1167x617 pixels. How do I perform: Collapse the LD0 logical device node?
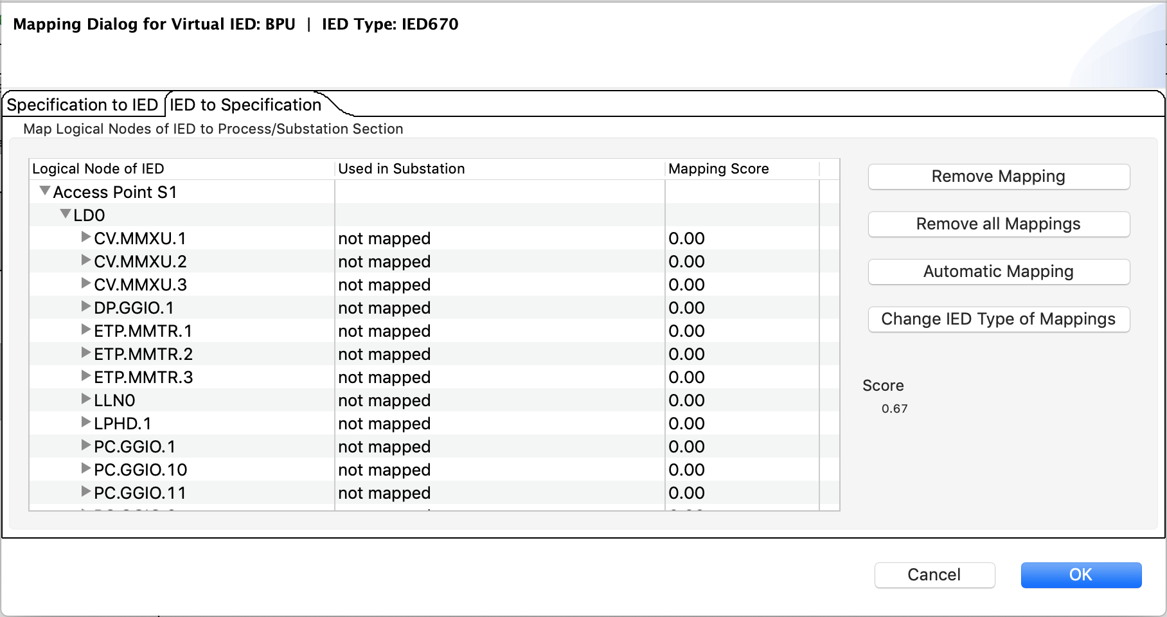(x=66, y=214)
